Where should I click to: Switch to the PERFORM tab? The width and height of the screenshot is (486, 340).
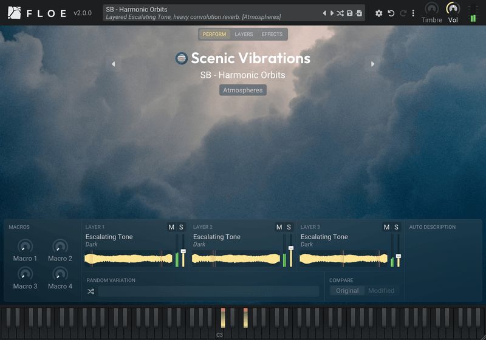pos(214,34)
